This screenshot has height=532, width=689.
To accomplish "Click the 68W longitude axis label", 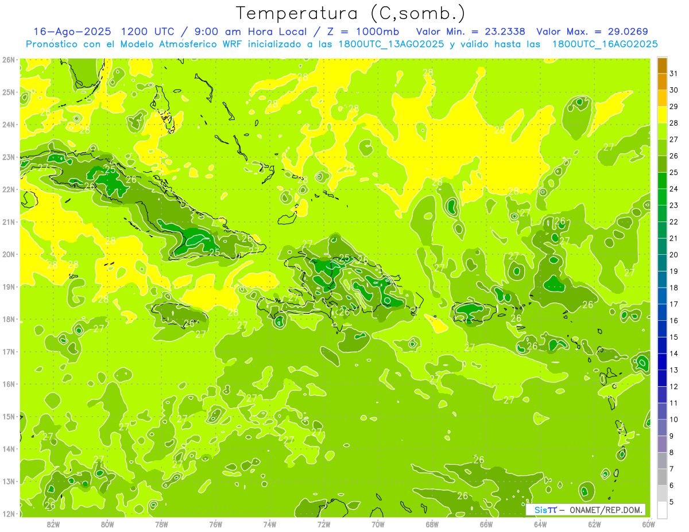I will point(432,525).
